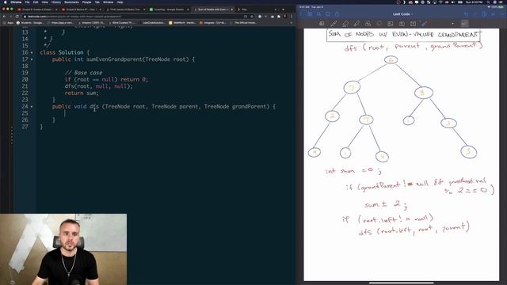
Task: Open the camera tool in notes toolbar
Action: point(402,23)
